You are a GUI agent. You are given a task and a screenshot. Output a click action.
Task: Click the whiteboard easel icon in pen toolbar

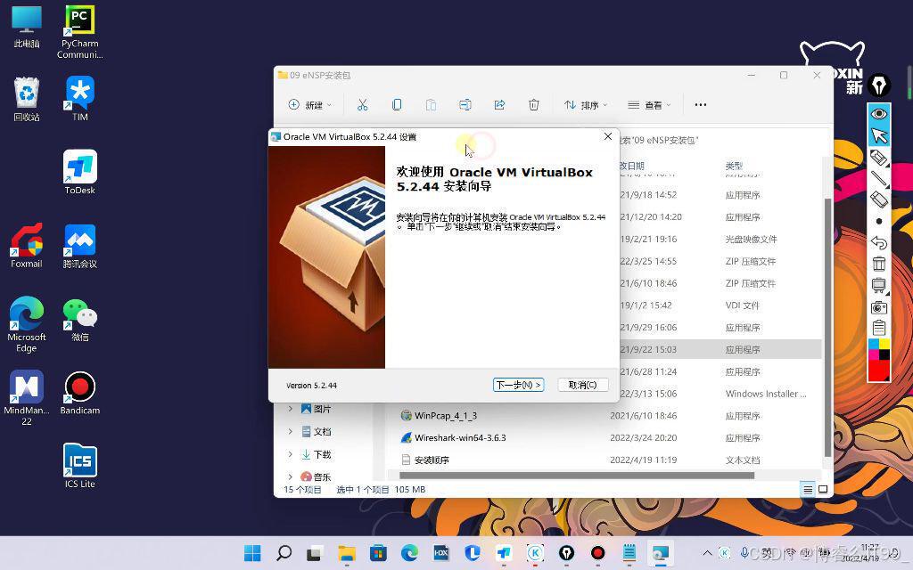coord(878,285)
